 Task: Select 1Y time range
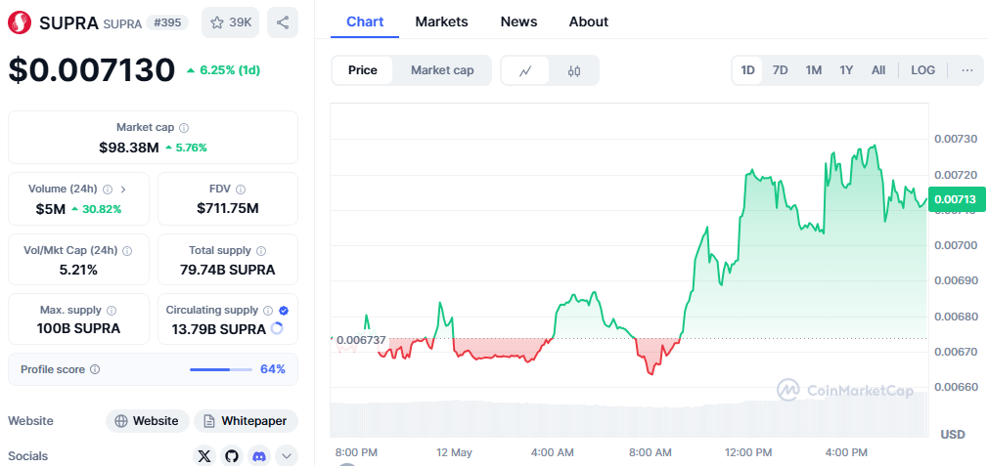coord(846,69)
